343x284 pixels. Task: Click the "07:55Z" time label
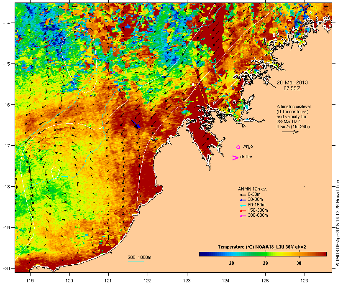[x=292, y=89]
